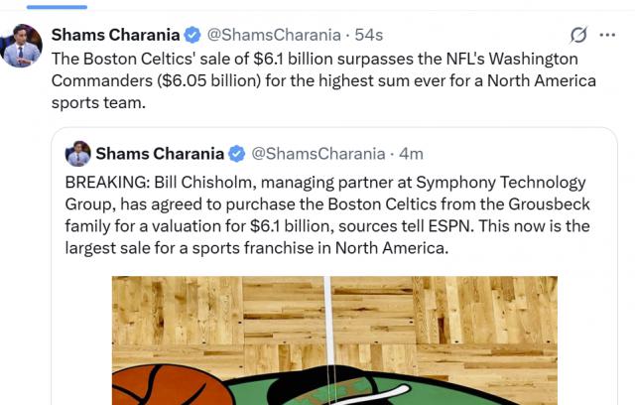The width and height of the screenshot is (635, 405).
Task: Open the Grok actions icon on the tweet
Action: tap(579, 35)
